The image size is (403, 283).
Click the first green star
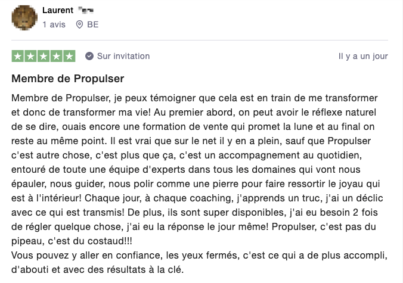[x=18, y=56]
